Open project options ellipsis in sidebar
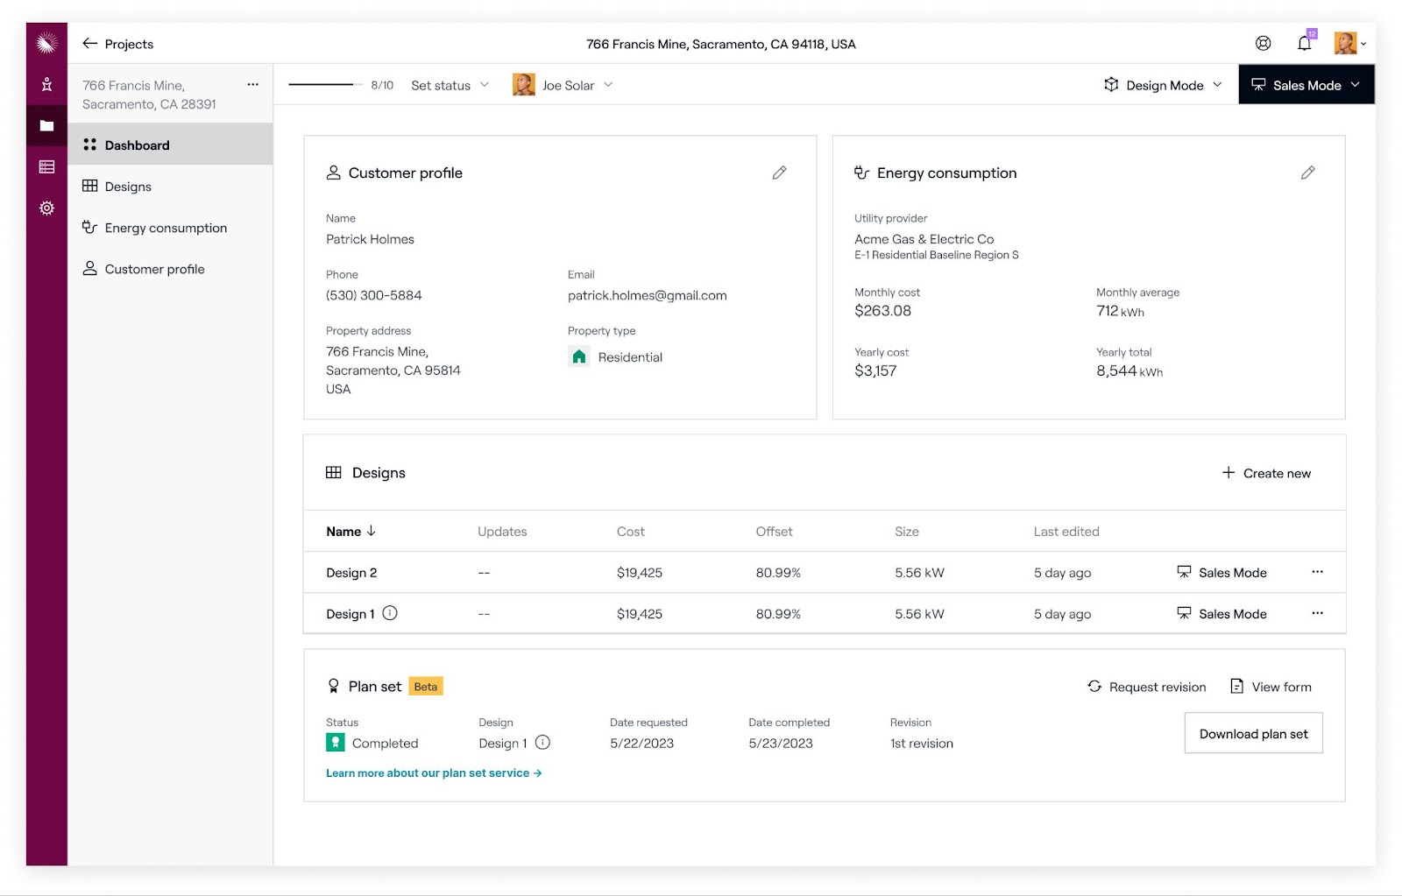The height and width of the screenshot is (896, 1402). pyautogui.click(x=252, y=85)
